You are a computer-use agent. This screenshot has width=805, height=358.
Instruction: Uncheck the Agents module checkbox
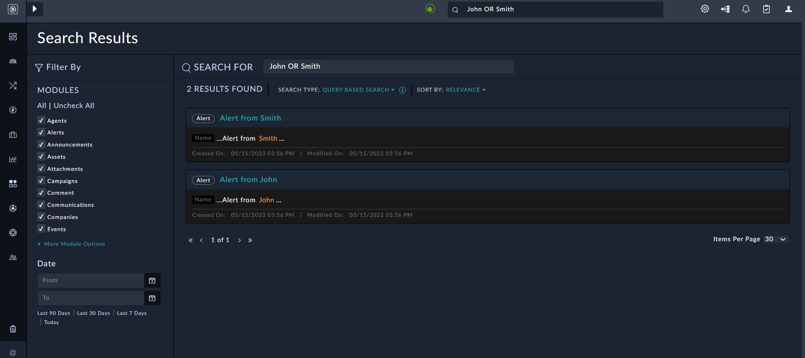41,120
